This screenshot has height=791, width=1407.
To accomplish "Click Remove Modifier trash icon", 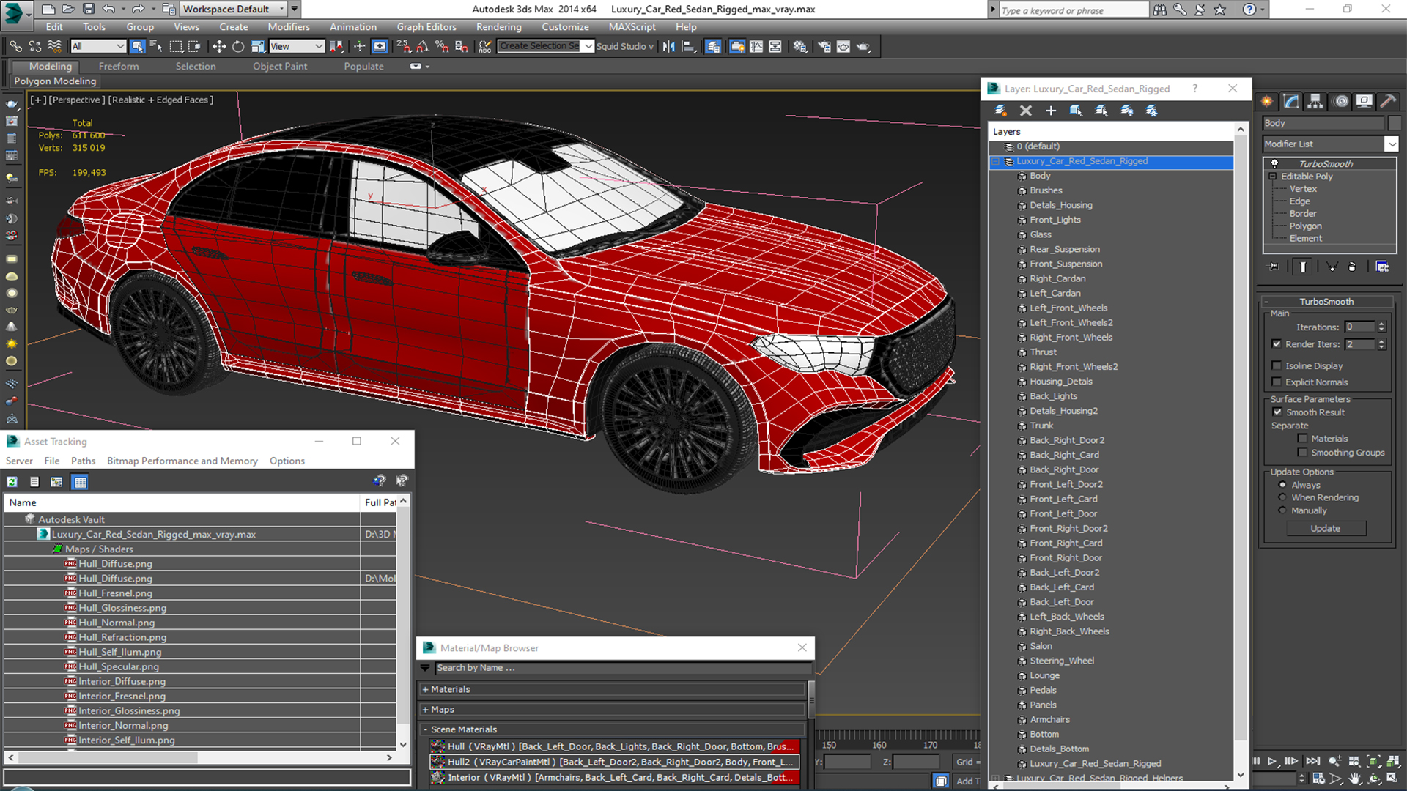I will click(1352, 267).
